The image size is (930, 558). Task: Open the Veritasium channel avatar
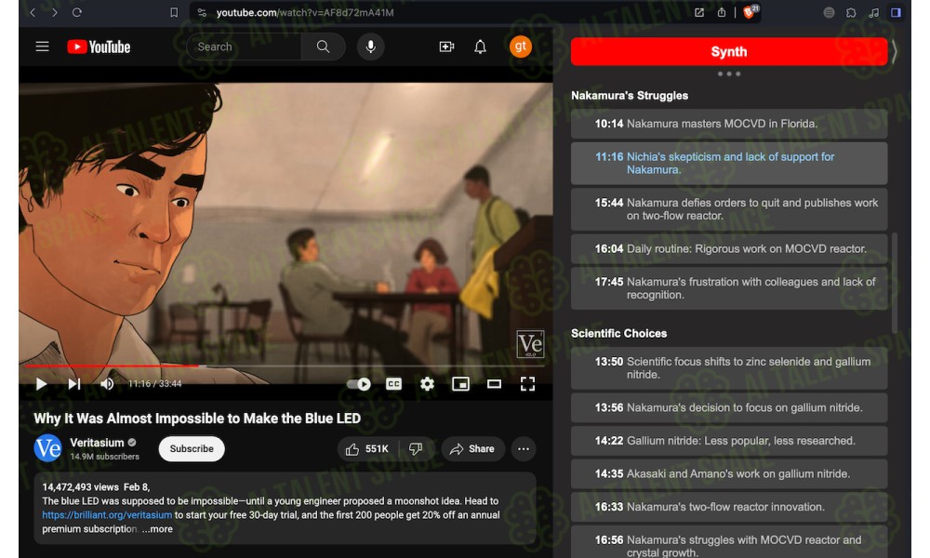(48, 448)
